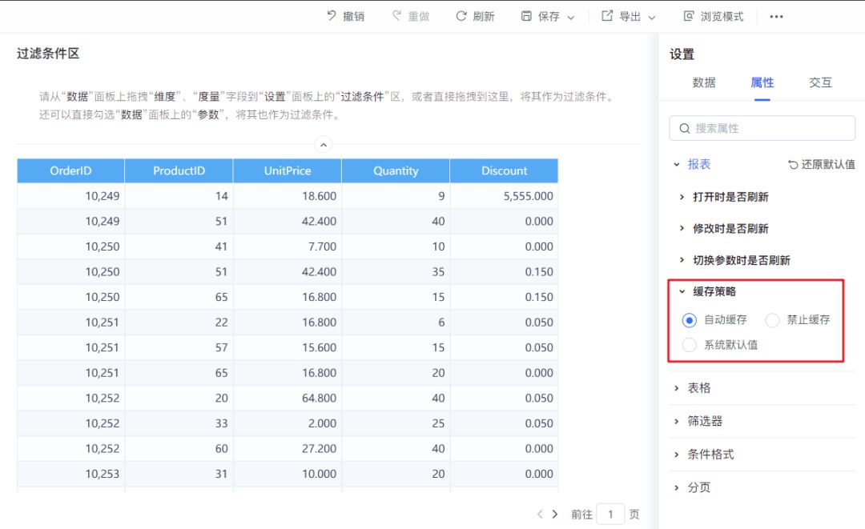The height and width of the screenshot is (529, 865).
Task: Collapse the 报表 section
Action: (676, 164)
